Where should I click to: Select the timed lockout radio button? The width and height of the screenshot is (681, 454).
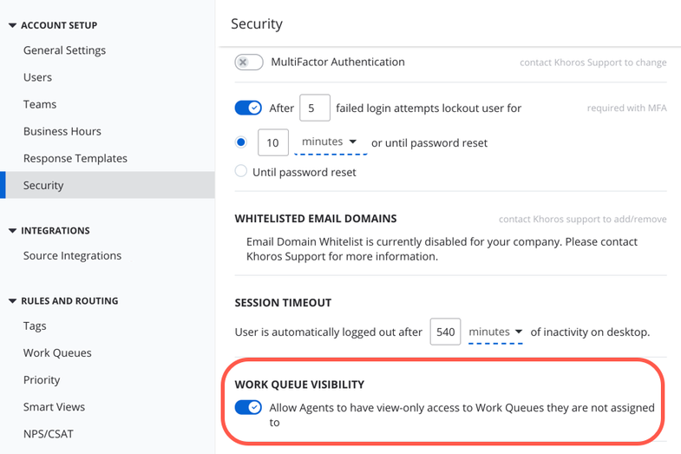tap(240, 142)
